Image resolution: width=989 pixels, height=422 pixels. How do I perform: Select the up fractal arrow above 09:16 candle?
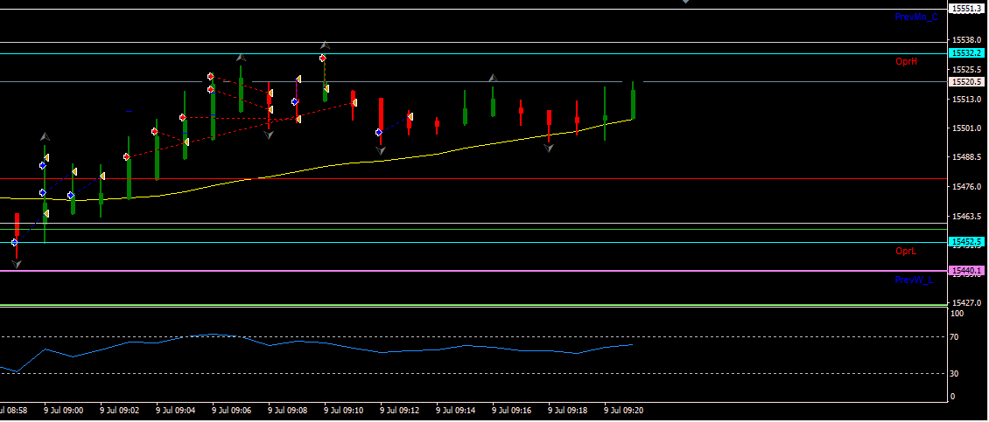(x=493, y=78)
